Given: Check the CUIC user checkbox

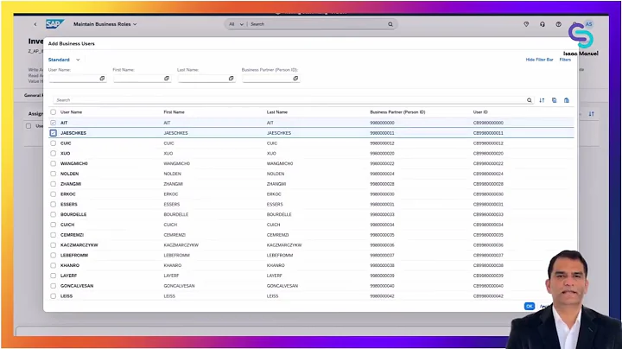Looking at the screenshot, I should pos(54,143).
